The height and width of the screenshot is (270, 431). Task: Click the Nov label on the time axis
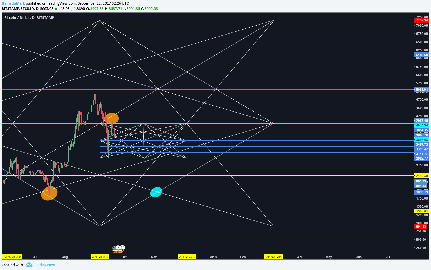(x=154, y=257)
